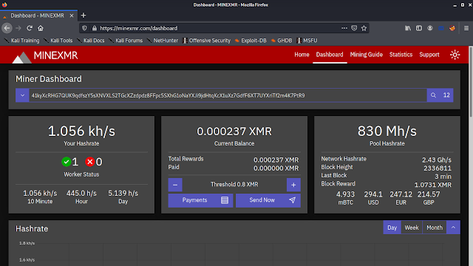Select the Week hashrate range

412,228
